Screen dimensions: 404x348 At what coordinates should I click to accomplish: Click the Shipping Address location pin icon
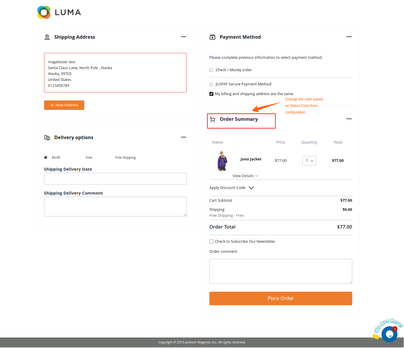[x=47, y=37]
